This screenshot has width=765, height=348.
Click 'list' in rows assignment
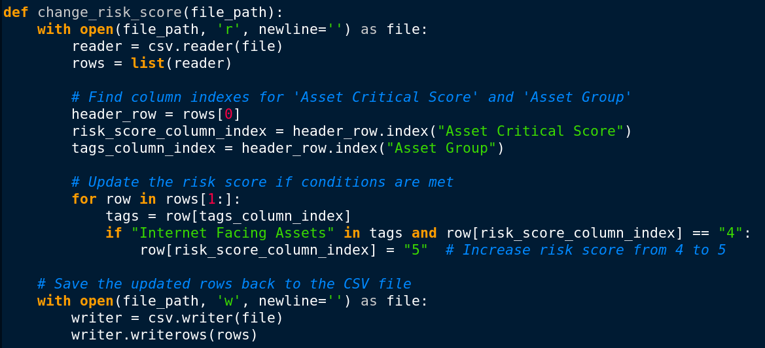pyautogui.click(x=148, y=63)
